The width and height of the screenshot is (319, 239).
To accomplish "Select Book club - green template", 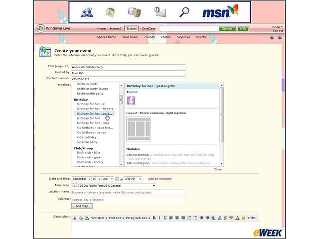I will (90, 157).
